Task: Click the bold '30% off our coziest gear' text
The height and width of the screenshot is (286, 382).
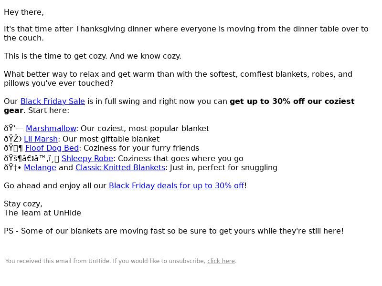Action: pos(292,102)
